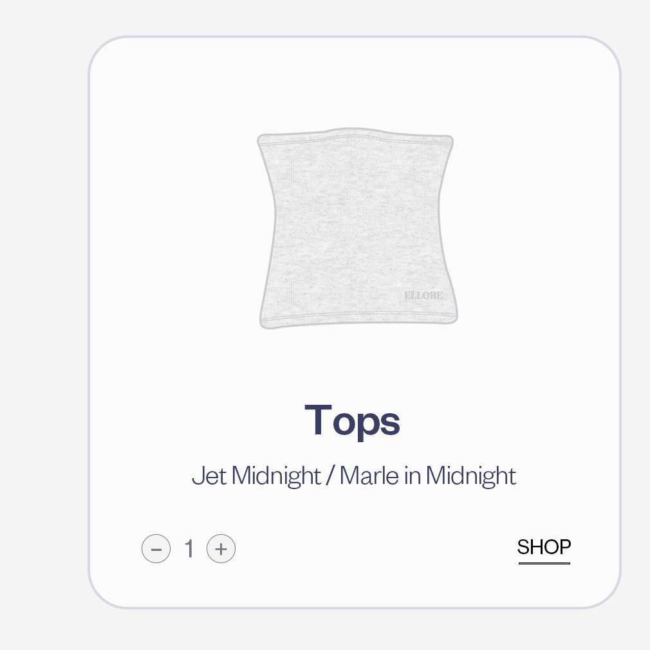Tap the underlined SHOP button
Image resolution: width=650 pixels, height=650 pixels.
tap(544, 548)
